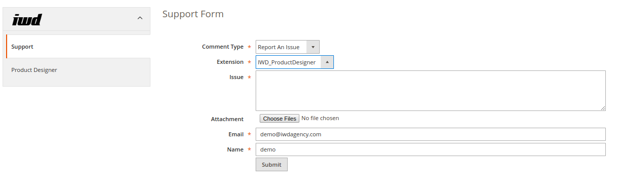This screenshot has width=617, height=189.
Task: Open the Comment Type dropdown
Action: [288, 47]
